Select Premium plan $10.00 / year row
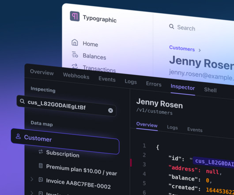 coord(82,170)
